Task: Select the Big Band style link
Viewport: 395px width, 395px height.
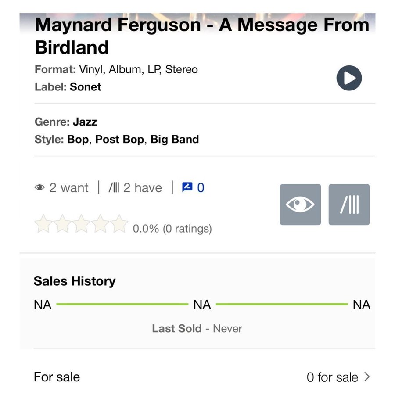Action: point(175,139)
